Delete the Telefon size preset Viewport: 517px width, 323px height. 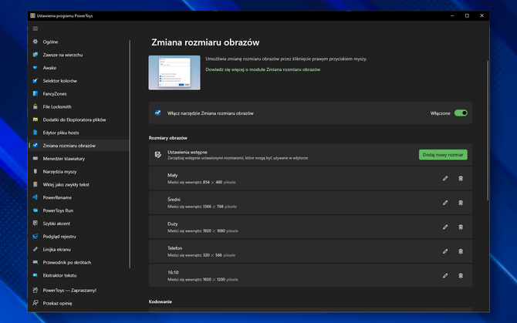click(461, 251)
